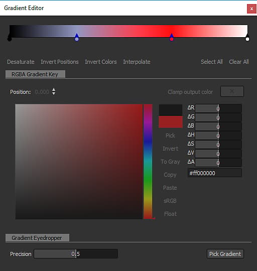Toggle the Float color mode
This screenshot has width=257, height=271.
coord(170,214)
